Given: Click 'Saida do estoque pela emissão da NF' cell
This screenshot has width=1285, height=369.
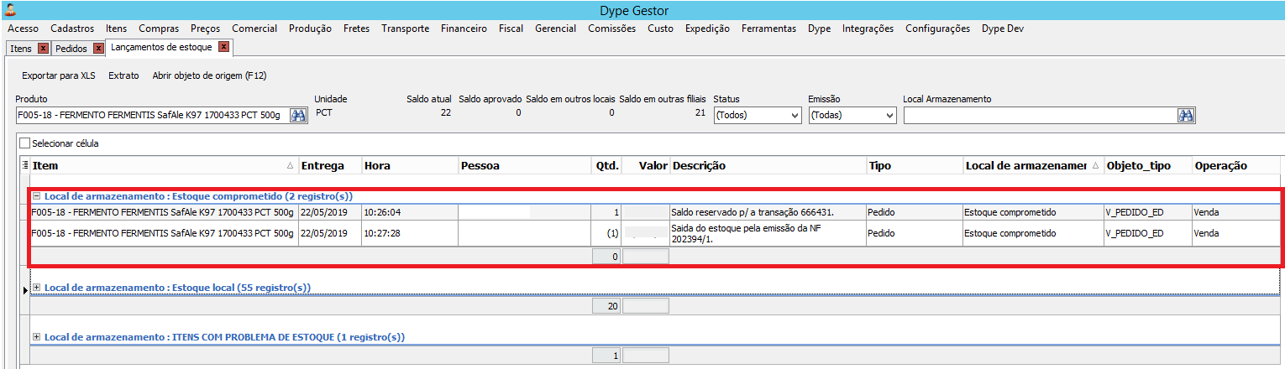Looking at the screenshot, I should (x=768, y=233).
